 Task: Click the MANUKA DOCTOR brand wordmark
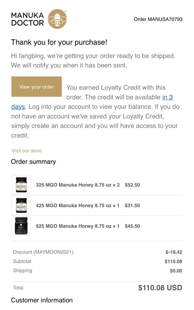tap(27, 19)
